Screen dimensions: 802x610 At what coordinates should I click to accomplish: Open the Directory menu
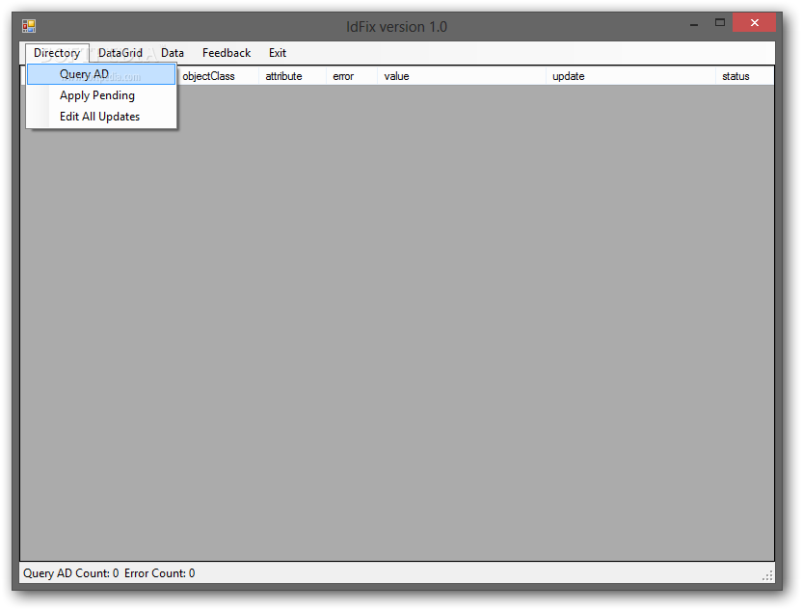[57, 53]
